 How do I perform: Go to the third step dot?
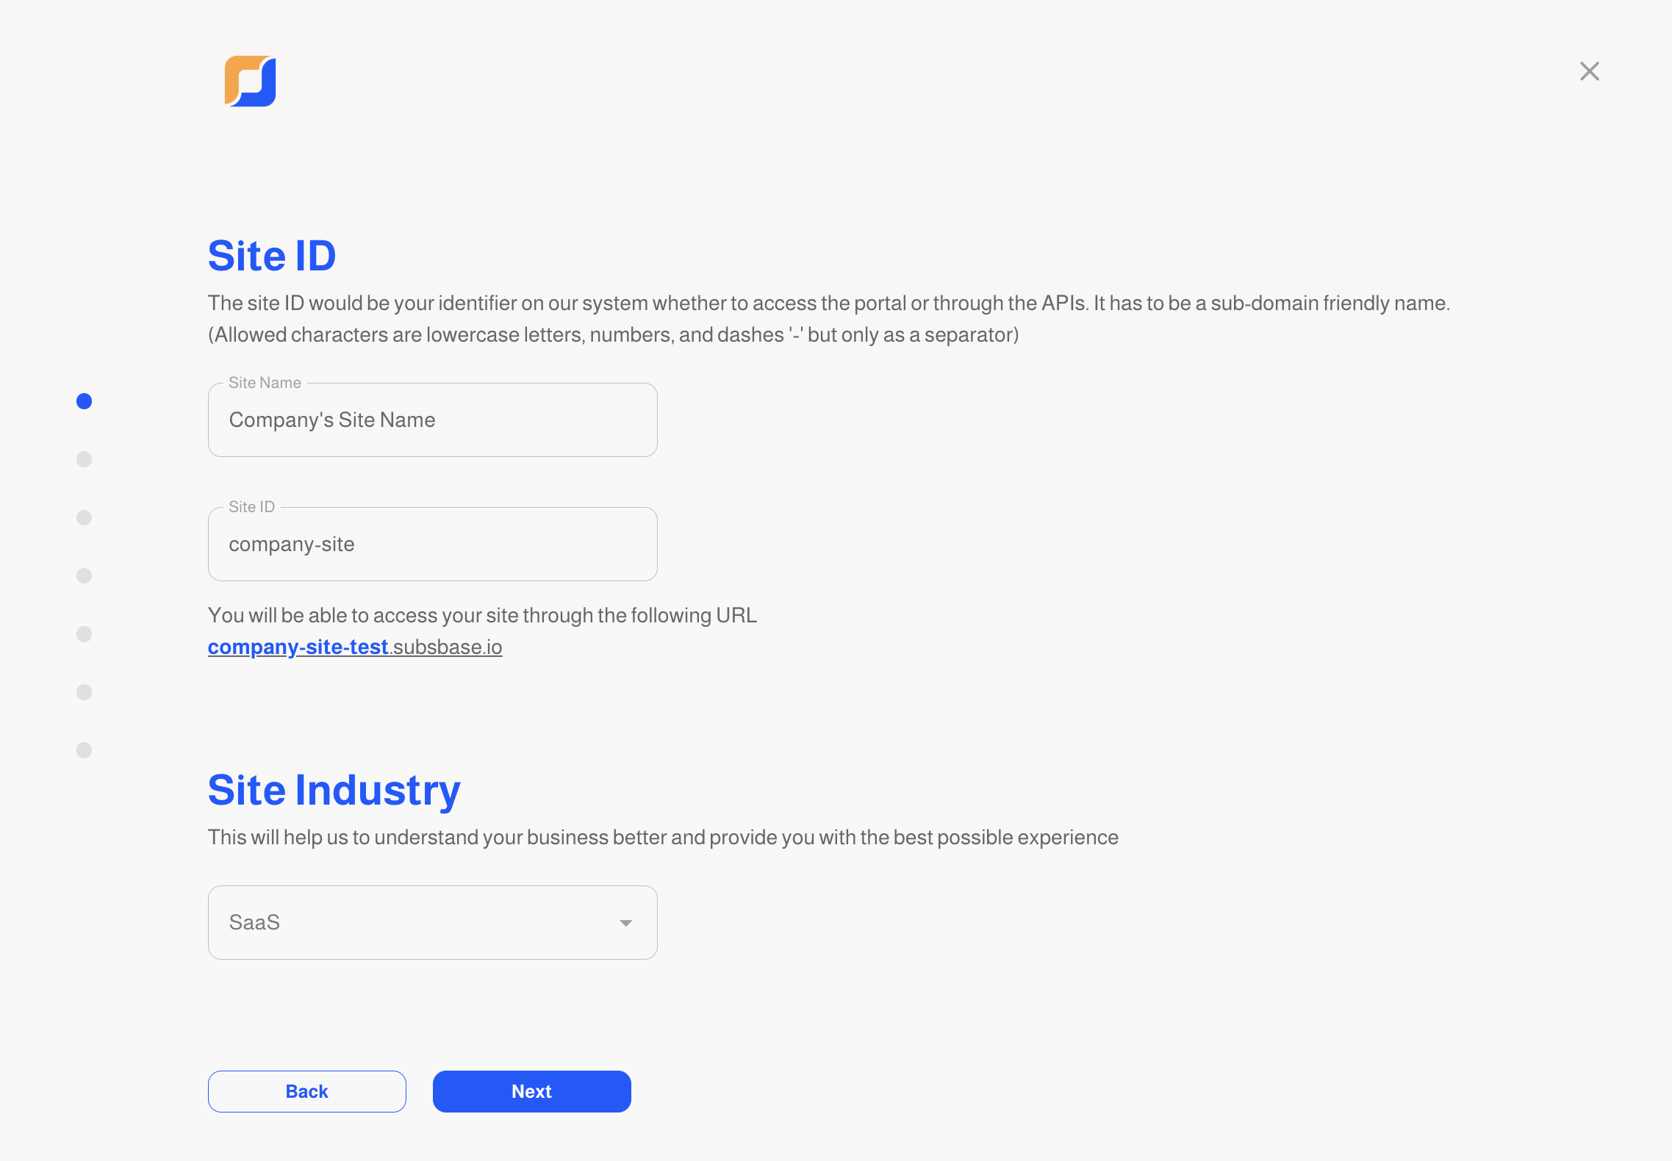click(x=85, y=517)
